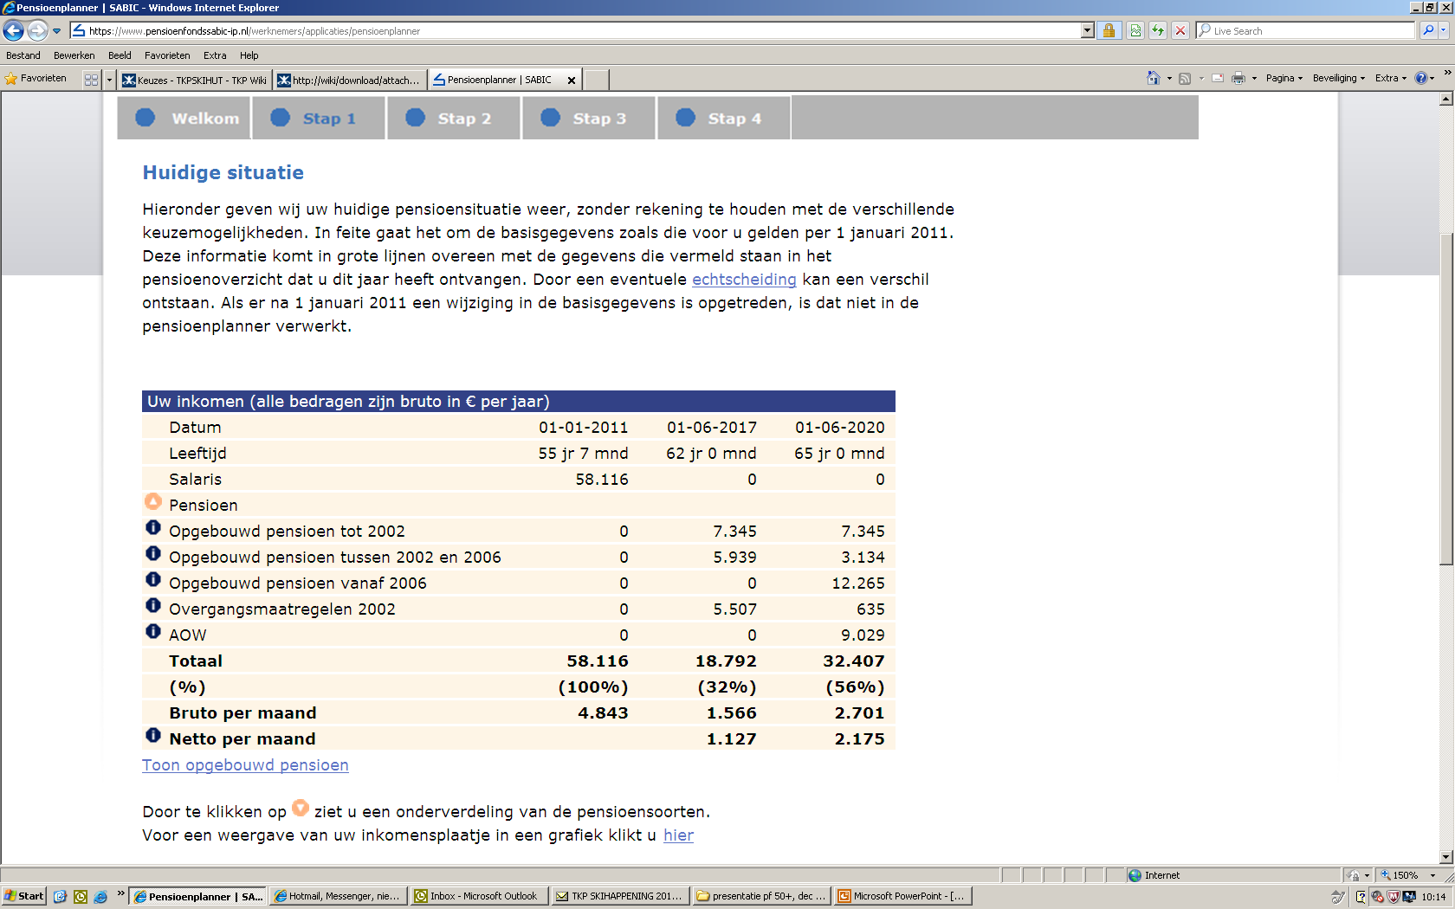The image size is (1455, 909).
Task: Open TKP SKIHAPPENING taskbar button
Action: pyautogui.click(x=620, y=896)
